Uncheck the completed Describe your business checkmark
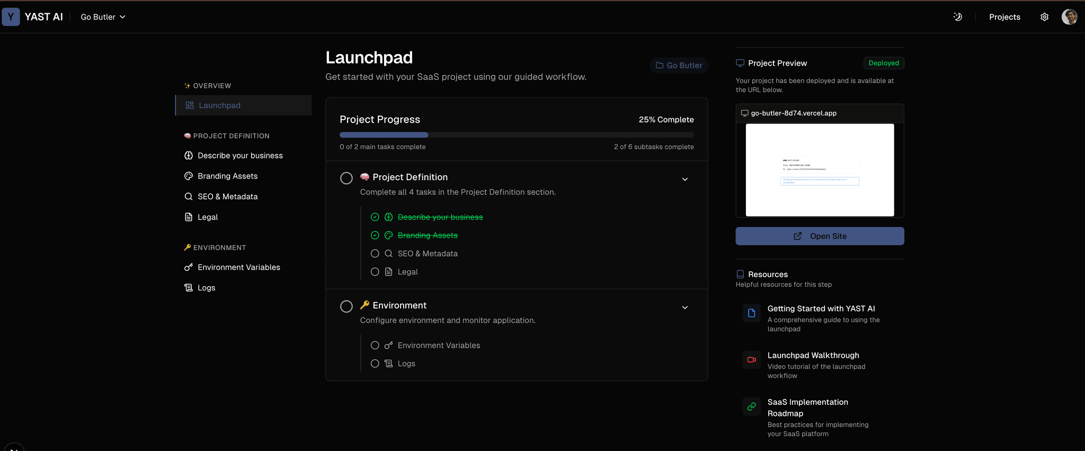 click(375, 217)
